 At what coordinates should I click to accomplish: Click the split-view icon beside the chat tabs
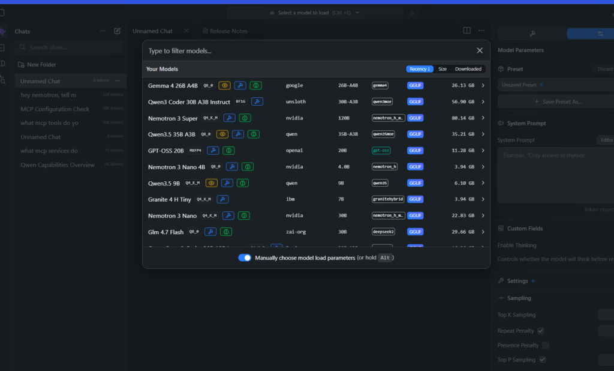tap(466, 30)
